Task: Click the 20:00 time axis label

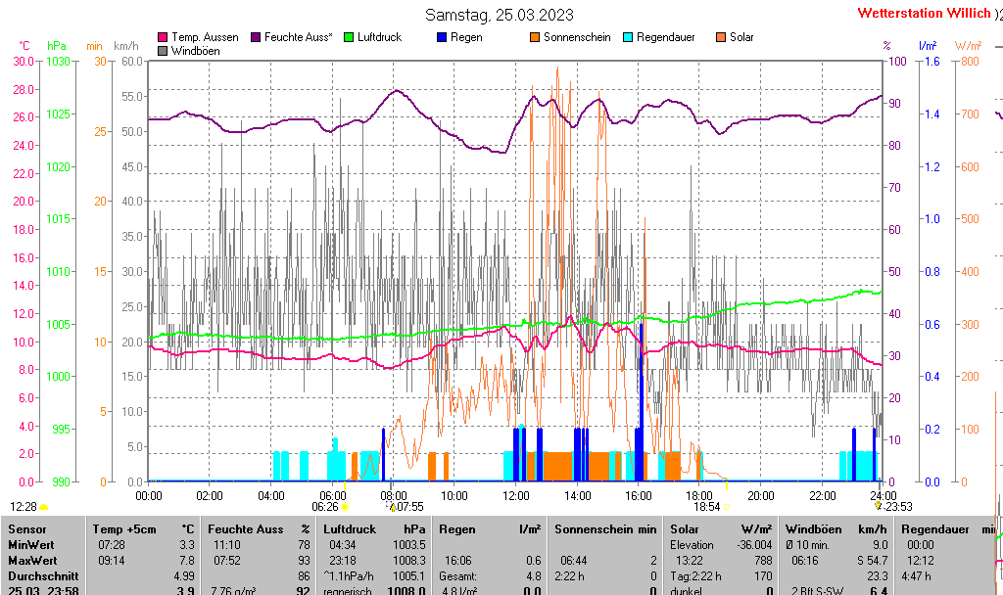Action: point(760,496)
